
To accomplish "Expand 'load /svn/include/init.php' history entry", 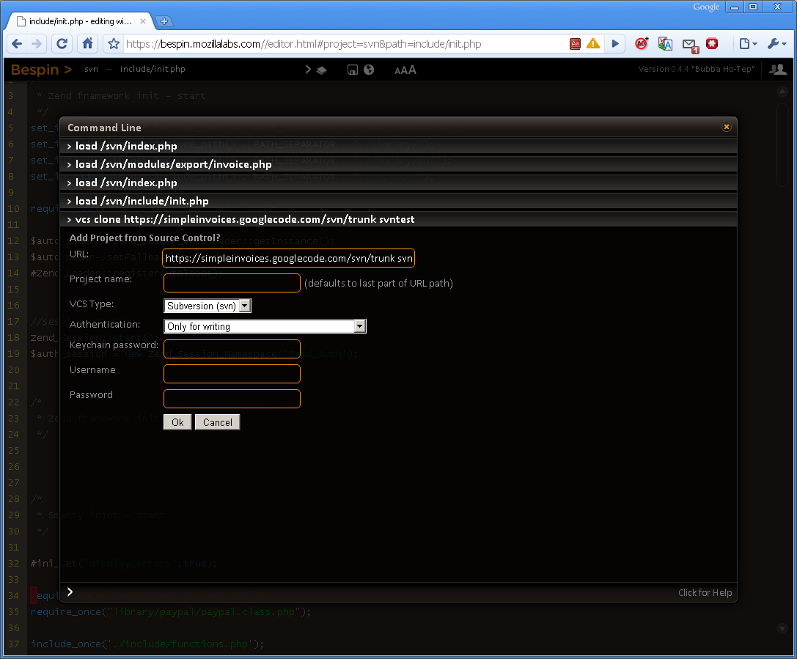I will pyautogui.click(x=399, y=201).
